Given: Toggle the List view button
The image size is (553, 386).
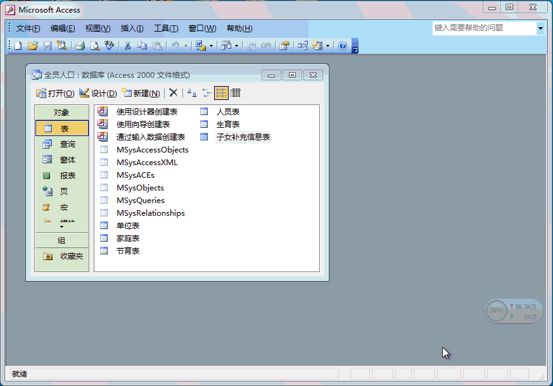Looking at the screenshot, I should pyautogui.click(x=221, y=93).
